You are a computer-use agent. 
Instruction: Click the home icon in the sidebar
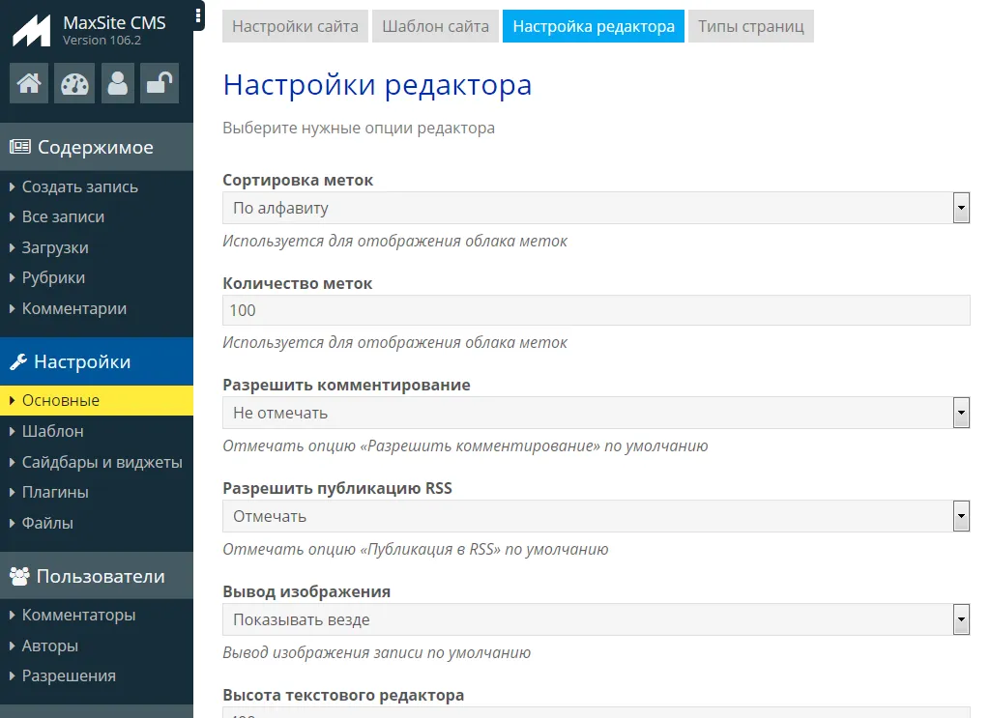29,84
